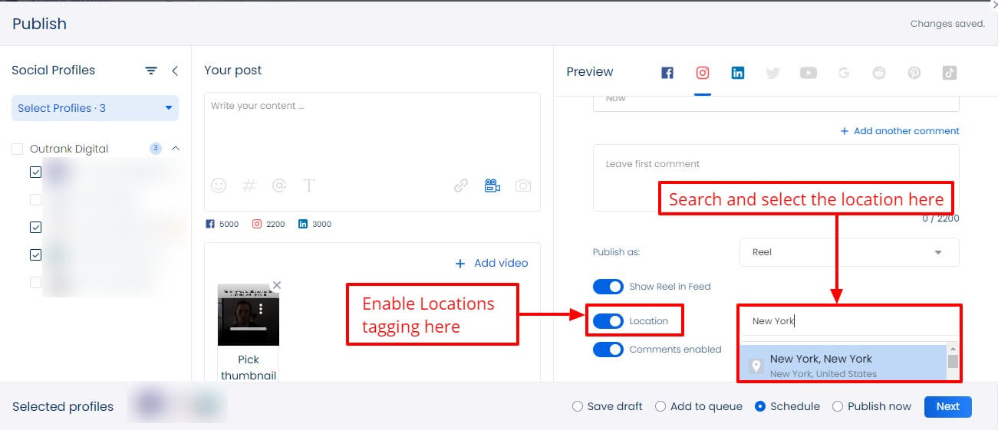
Task: Click the TikTok preview icon
Action: 950,73
